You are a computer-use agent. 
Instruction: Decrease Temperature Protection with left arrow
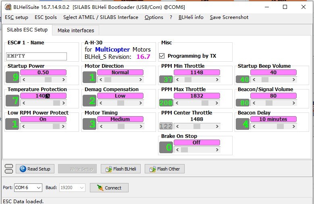point(24,103)
